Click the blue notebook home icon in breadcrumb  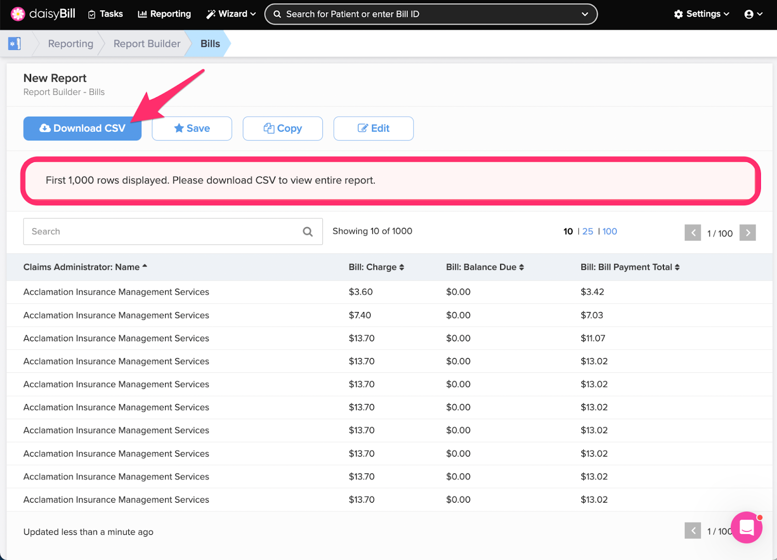pyautogui.click(x=15, y=44)
